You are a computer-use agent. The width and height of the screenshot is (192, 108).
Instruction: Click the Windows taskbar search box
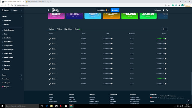coord(22,106)
